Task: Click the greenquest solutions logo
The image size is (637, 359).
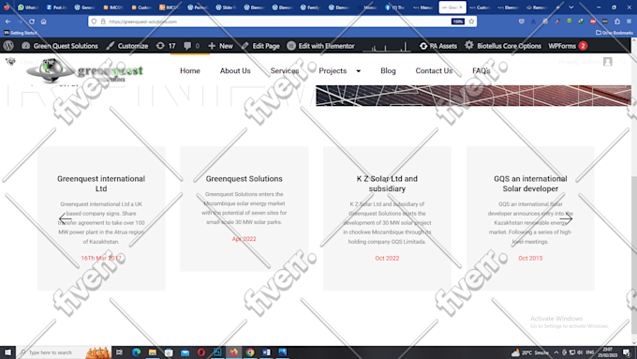Action: tap(84, 70)
